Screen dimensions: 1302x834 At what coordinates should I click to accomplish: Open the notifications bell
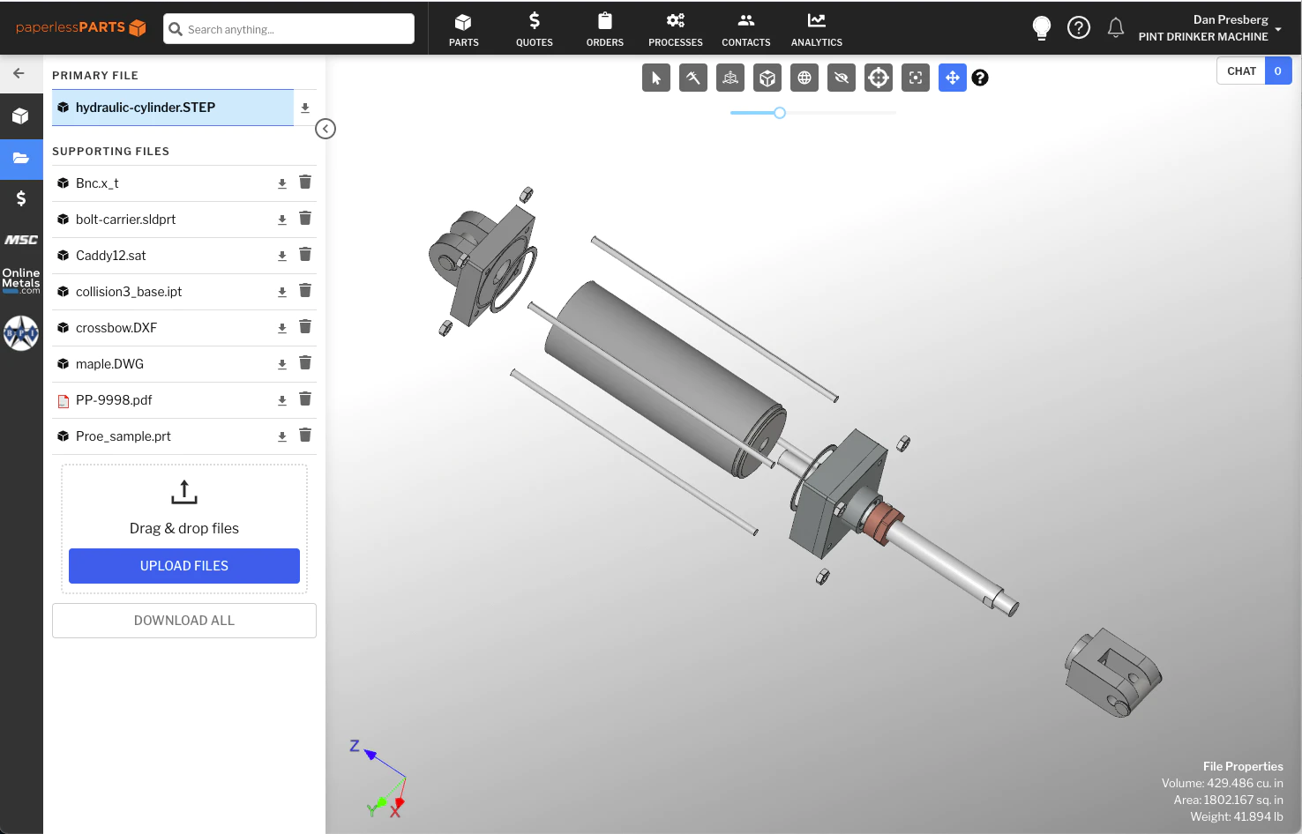(x=1116, y=28)
